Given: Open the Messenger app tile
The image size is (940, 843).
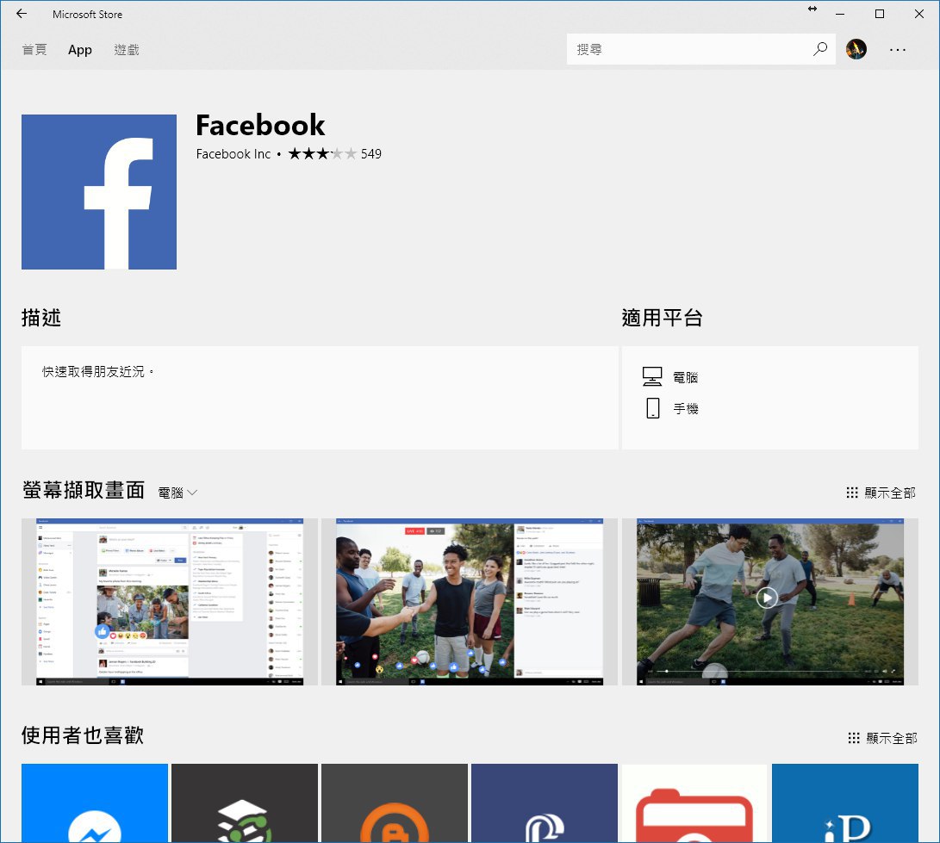Looking at the screenshot, I should [95, 803].
